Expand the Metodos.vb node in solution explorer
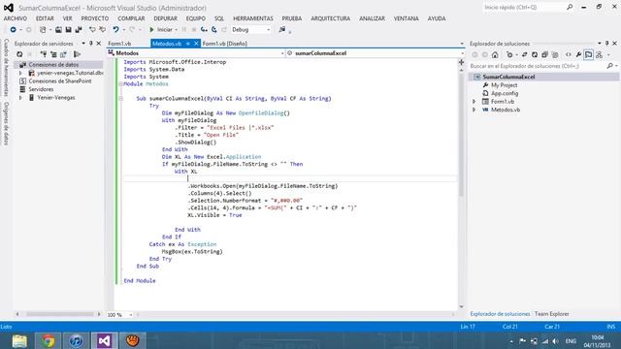Screen dimensions: 621x349 pos(474,110)
